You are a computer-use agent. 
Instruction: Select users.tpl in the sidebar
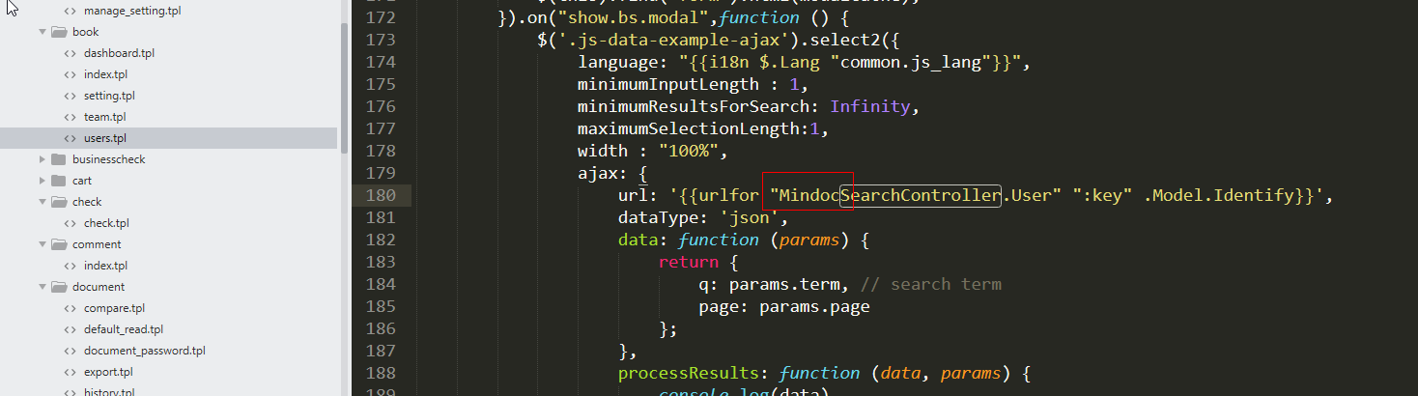pos(104,138)
